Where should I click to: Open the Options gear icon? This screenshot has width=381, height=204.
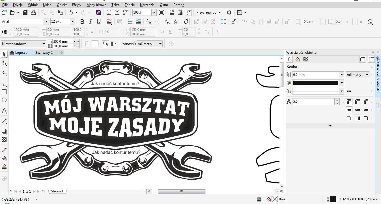coord(229,12)
